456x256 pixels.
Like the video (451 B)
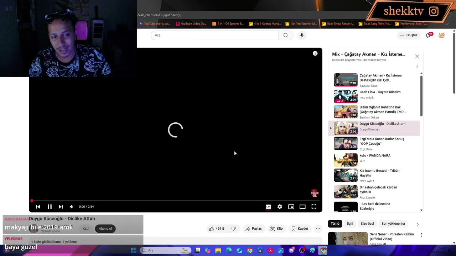tap(217, 229)
